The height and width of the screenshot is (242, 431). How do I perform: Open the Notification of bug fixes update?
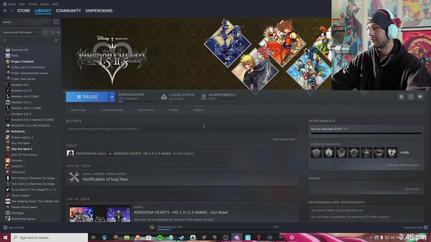tap(183, 177)
